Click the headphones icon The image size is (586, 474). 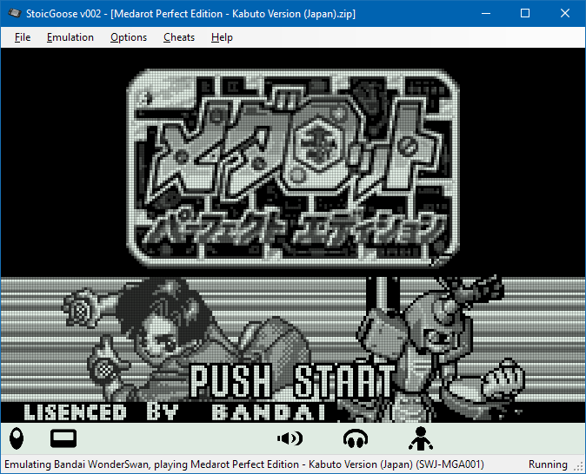click(x=356, y=438)
